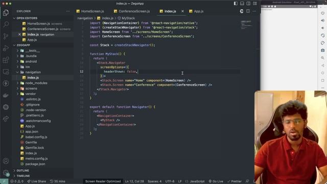The image size is (327, 184).
Task: Click emulator power button
Action: 322,13
